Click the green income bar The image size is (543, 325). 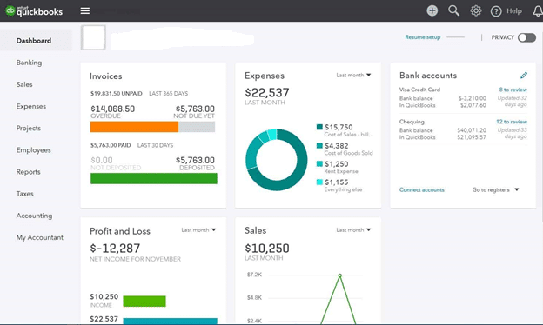(x=144, y=302)
